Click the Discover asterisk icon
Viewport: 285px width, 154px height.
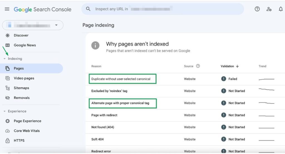[x=8, y=35]
